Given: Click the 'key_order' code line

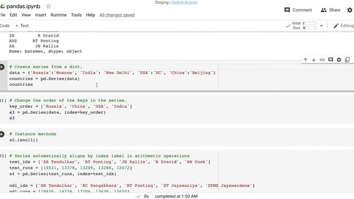Looking at the screenshot, I should point(71,106).
